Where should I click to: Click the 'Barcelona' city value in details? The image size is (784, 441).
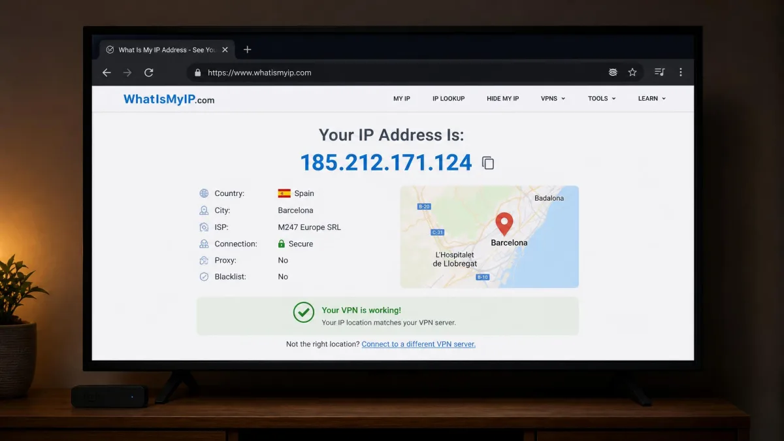(296, 210)
